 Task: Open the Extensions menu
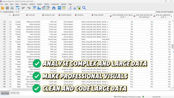click(x=55, y=4)
